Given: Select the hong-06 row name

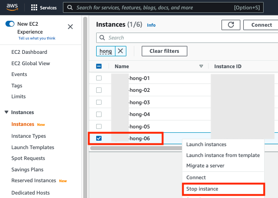Looking at the screenshot, I should 140,138.
